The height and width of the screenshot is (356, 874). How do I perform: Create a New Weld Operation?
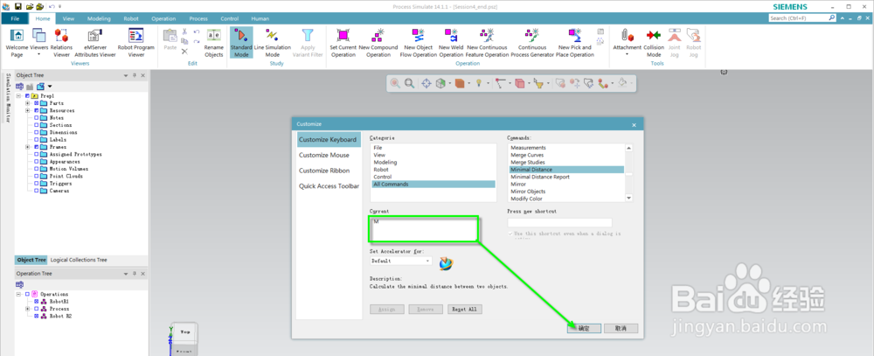coord(451,42)
